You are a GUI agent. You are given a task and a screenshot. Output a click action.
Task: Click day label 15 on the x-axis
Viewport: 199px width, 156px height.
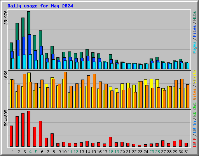click(93, 152)
